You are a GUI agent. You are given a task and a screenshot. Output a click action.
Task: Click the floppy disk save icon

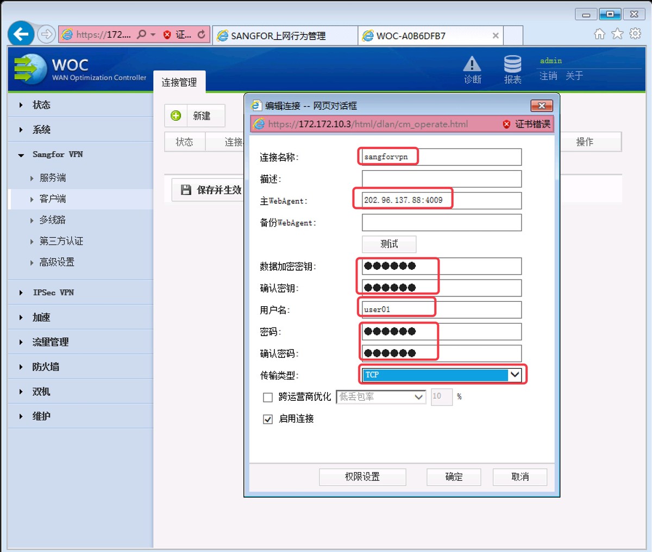click(186, 190)
